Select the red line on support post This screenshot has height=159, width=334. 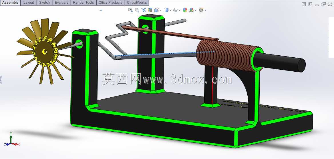click(213, 85)
